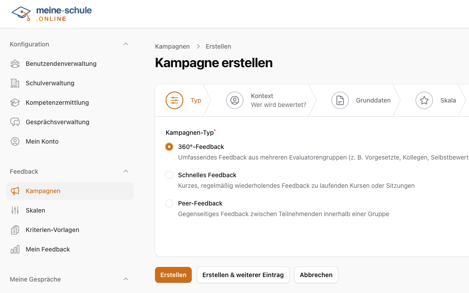469x293 pixels.
Task: Collapse the Konfiguration section
Action: [126, 44]
